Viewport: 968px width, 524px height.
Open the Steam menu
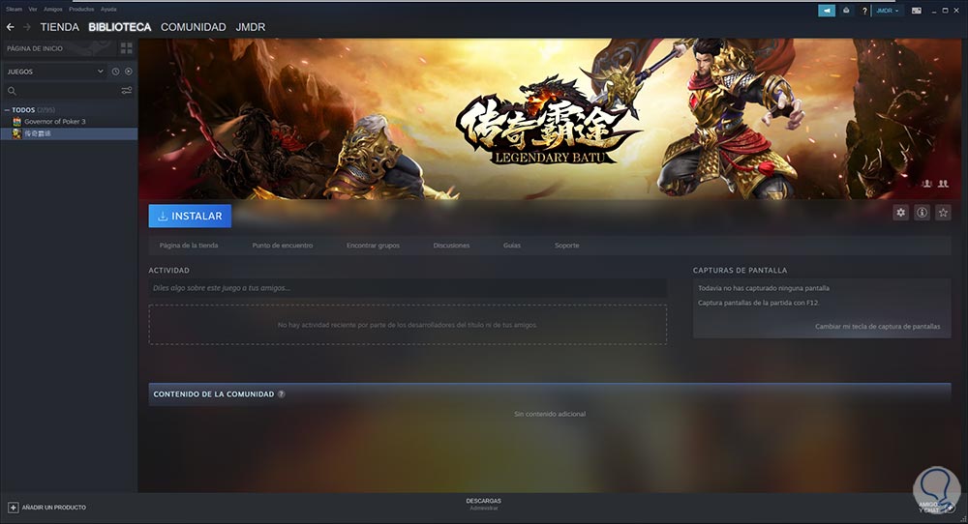[14, 10]
